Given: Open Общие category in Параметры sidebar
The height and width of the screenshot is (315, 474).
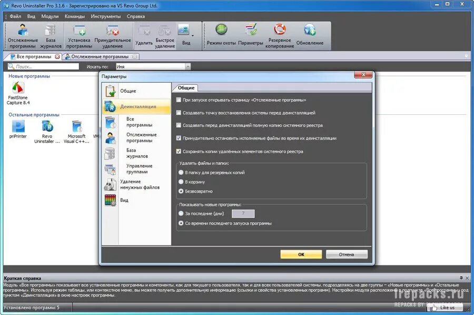Looking at the screenshot, I should pyautogui.click(x=136, y=91).
